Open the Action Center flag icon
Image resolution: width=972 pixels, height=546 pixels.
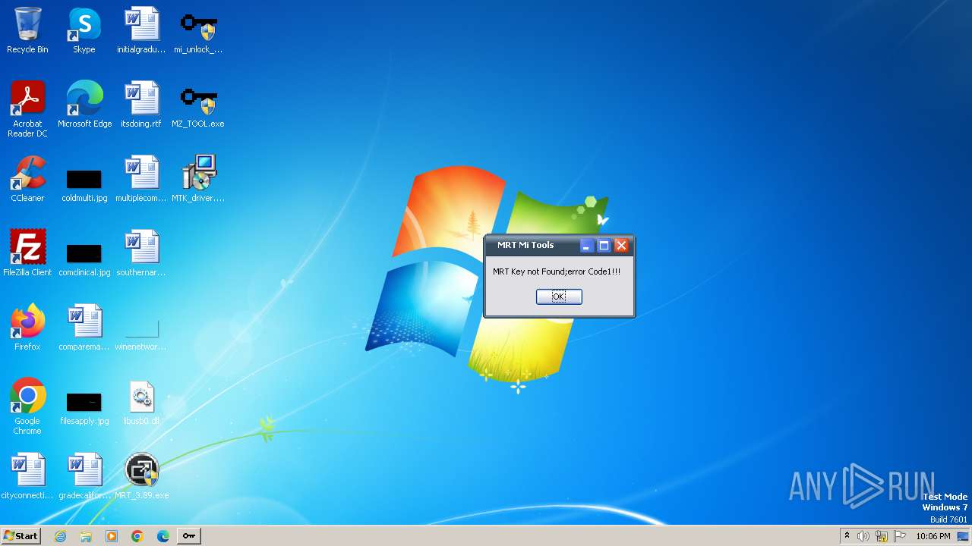[900, 536]
